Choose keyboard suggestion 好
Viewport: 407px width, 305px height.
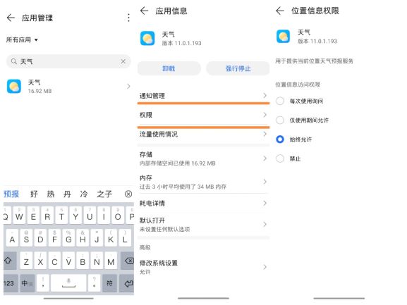point(34,194)
